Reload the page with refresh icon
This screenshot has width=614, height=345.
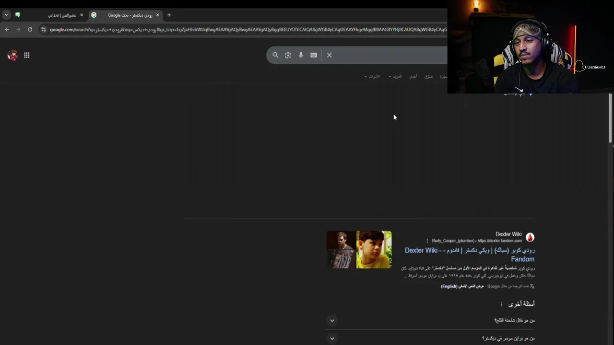pyautogui.click(x=30, y=29)
